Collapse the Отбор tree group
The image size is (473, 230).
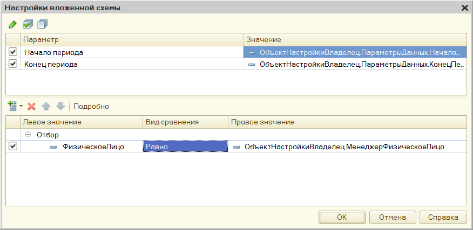(28, 135)
